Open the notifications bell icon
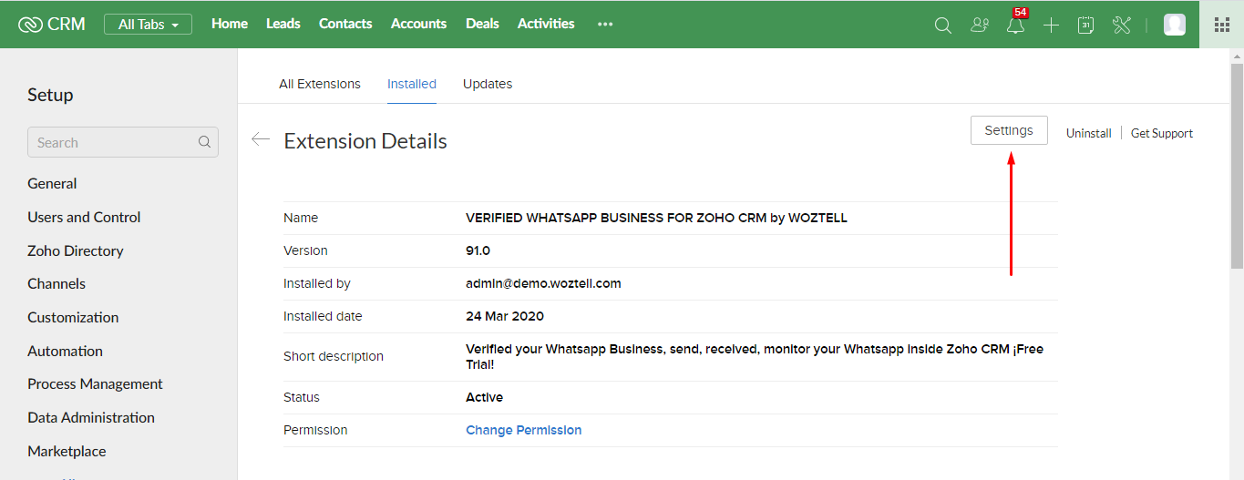 [x=1015, y=25]
